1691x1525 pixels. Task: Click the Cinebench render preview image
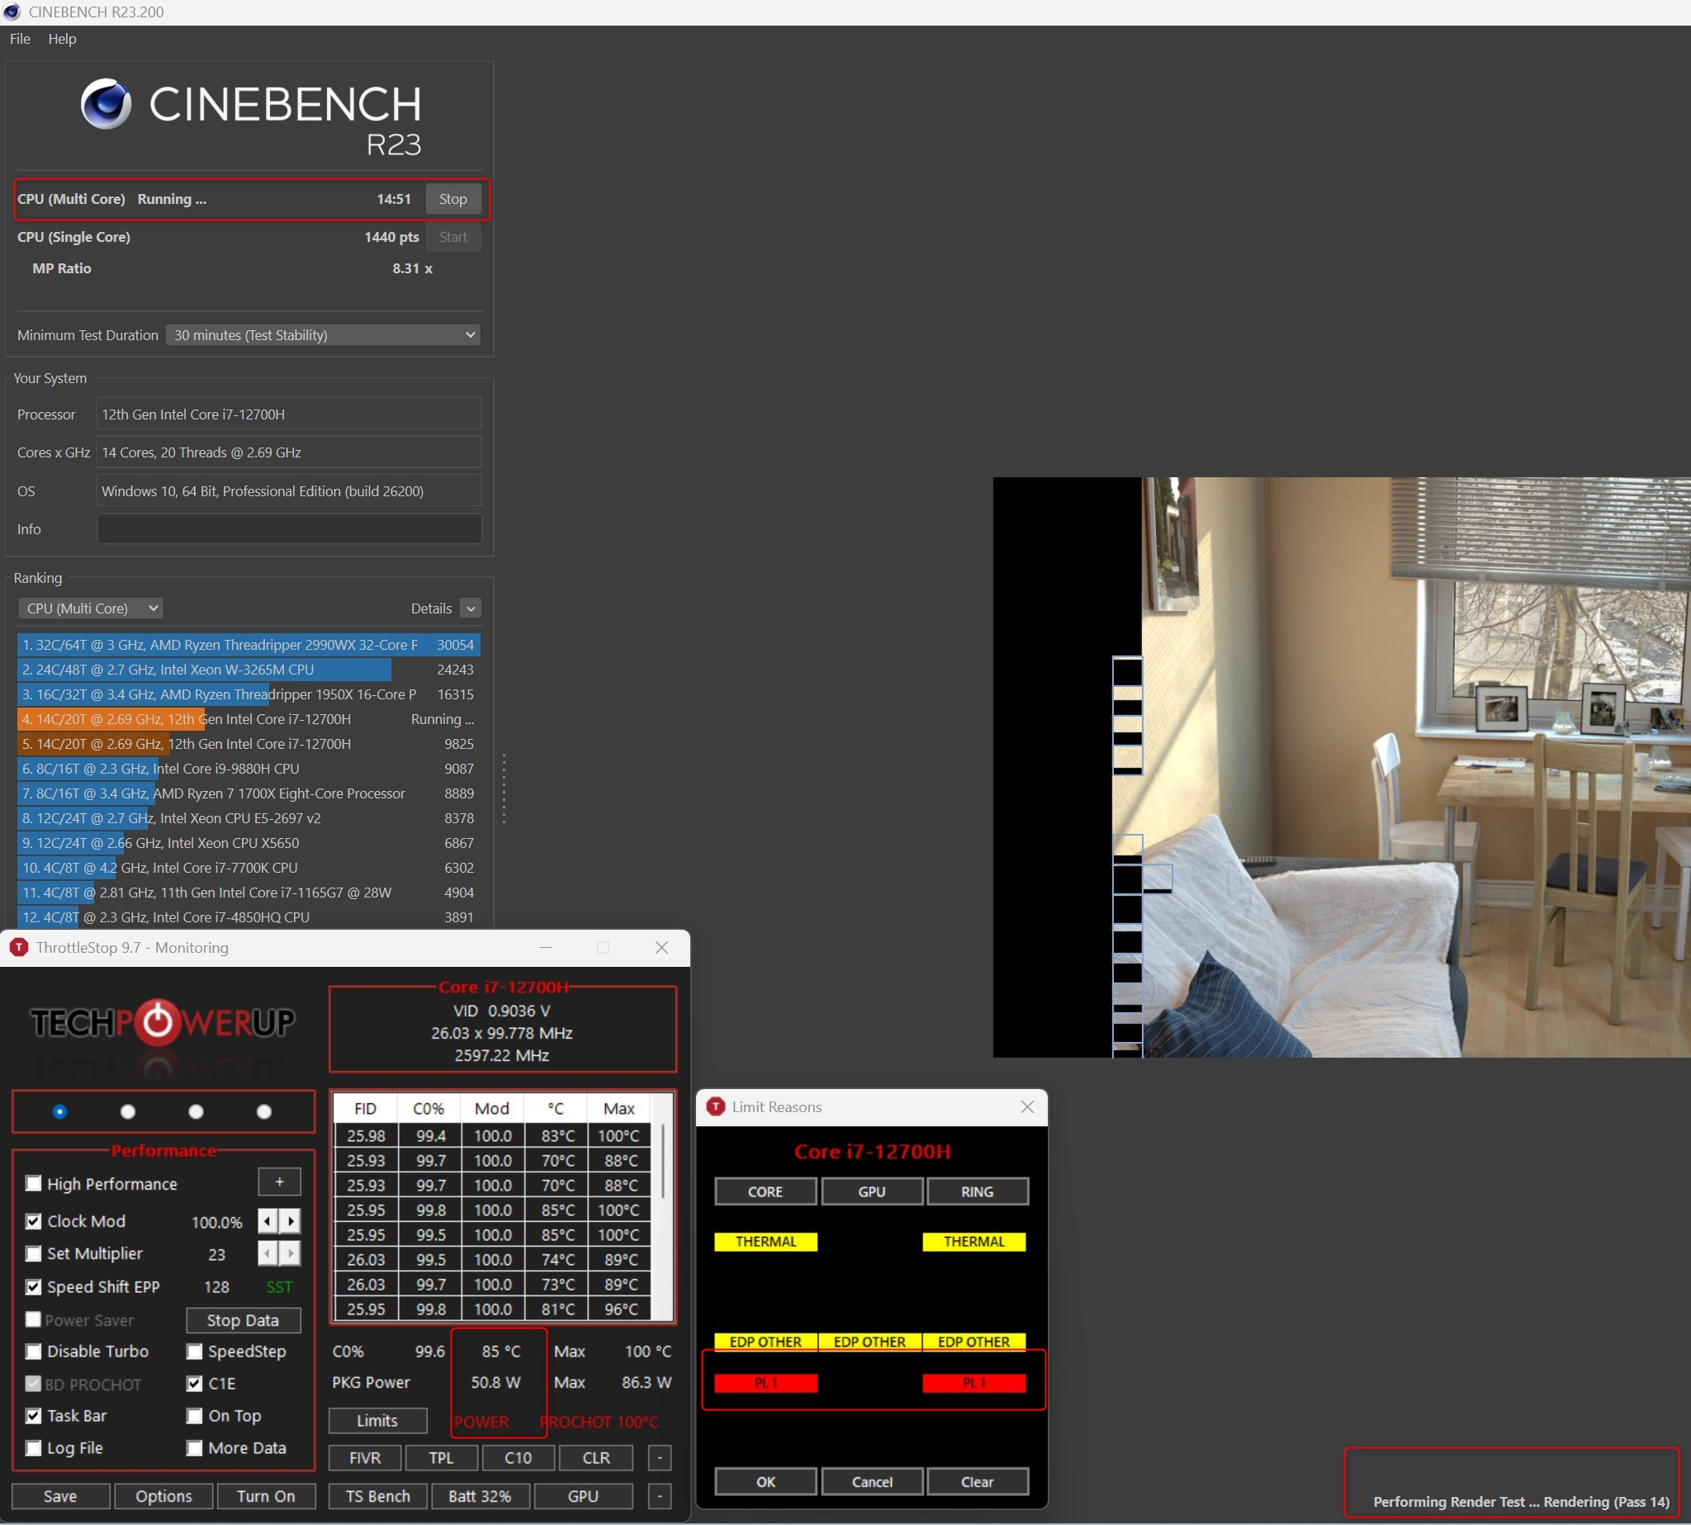(1342, 768)
